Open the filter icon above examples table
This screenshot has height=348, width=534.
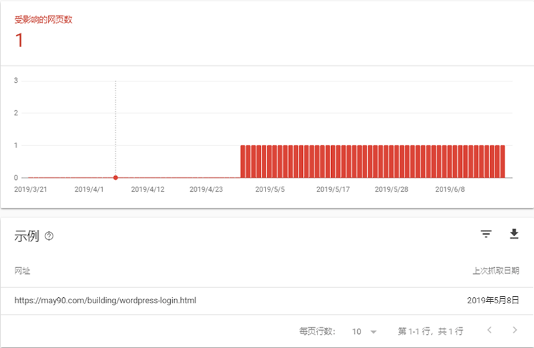point(486,234)
